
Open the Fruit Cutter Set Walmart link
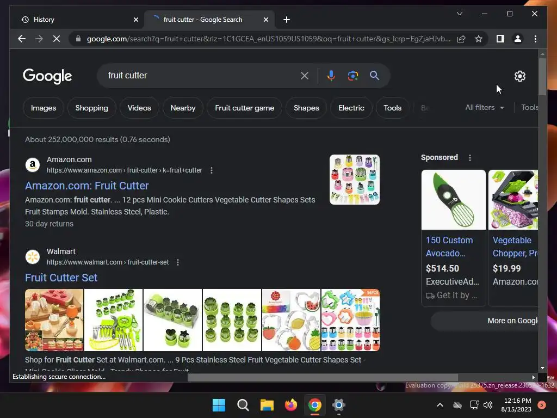point(61,278)
